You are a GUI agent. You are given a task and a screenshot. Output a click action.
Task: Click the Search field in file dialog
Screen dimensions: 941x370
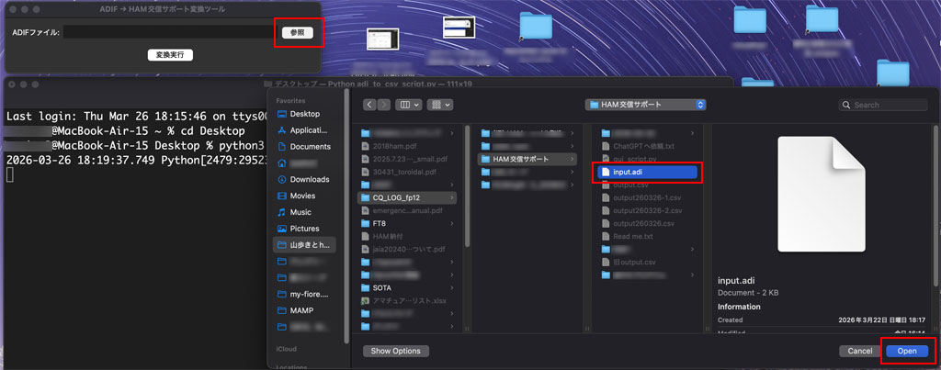tap(882, 105)
